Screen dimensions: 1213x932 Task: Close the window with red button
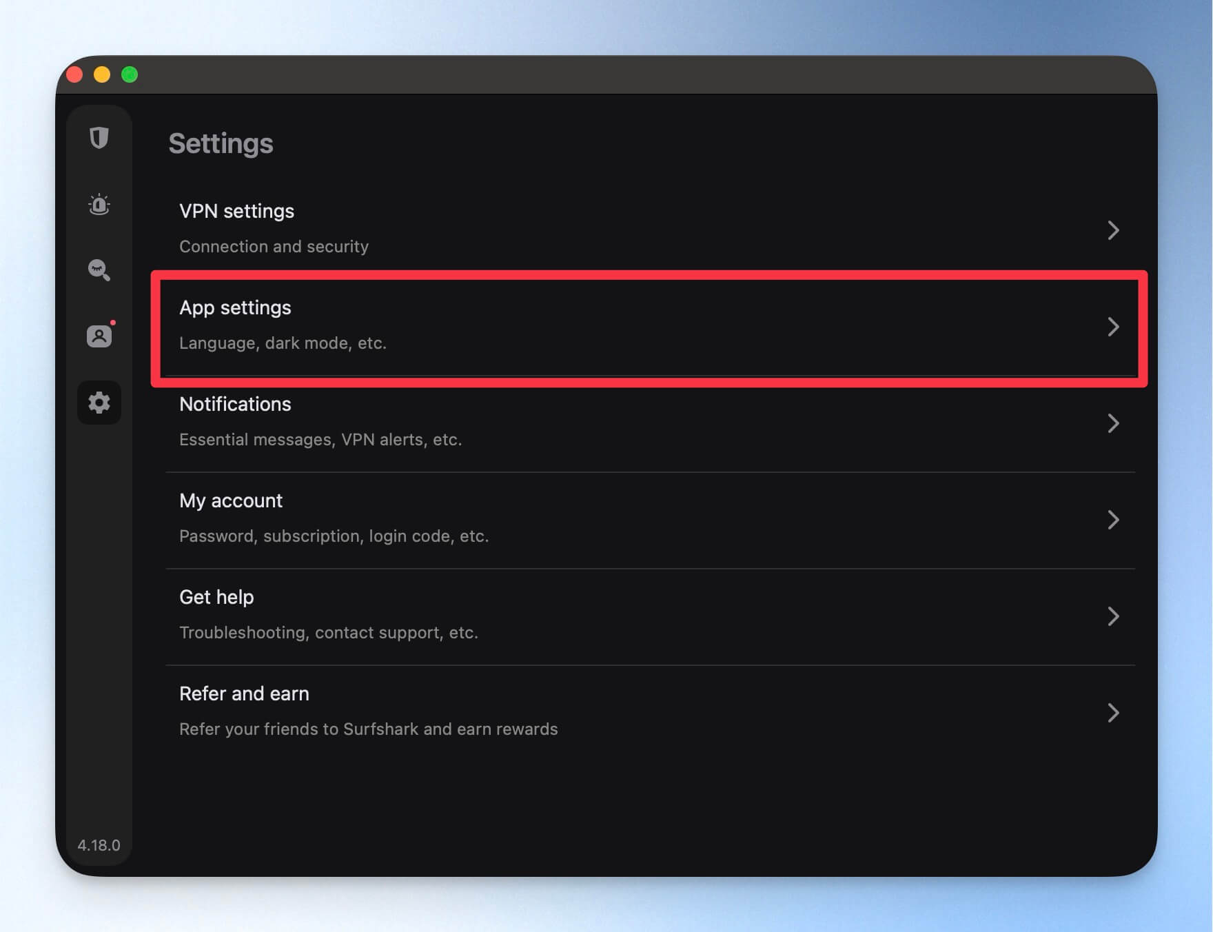point(74,74)
